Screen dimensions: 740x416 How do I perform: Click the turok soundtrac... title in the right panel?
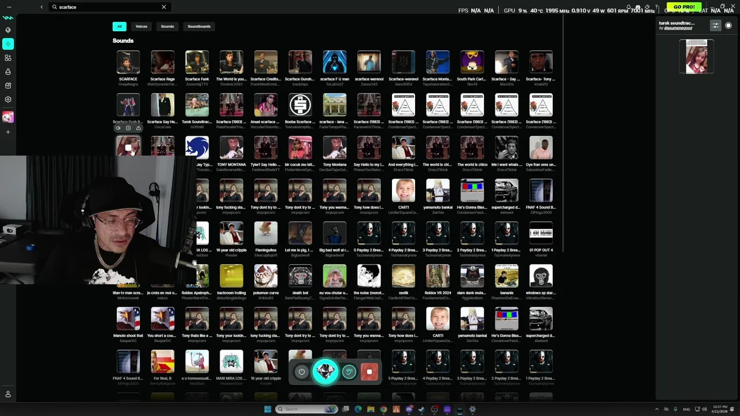677,23
